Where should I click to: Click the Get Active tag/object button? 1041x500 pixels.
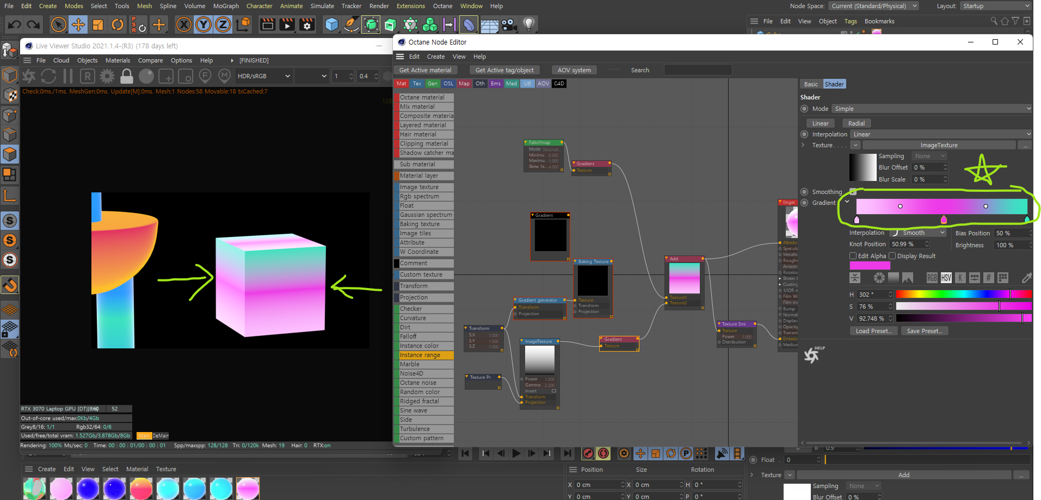[x=504, y=70]
